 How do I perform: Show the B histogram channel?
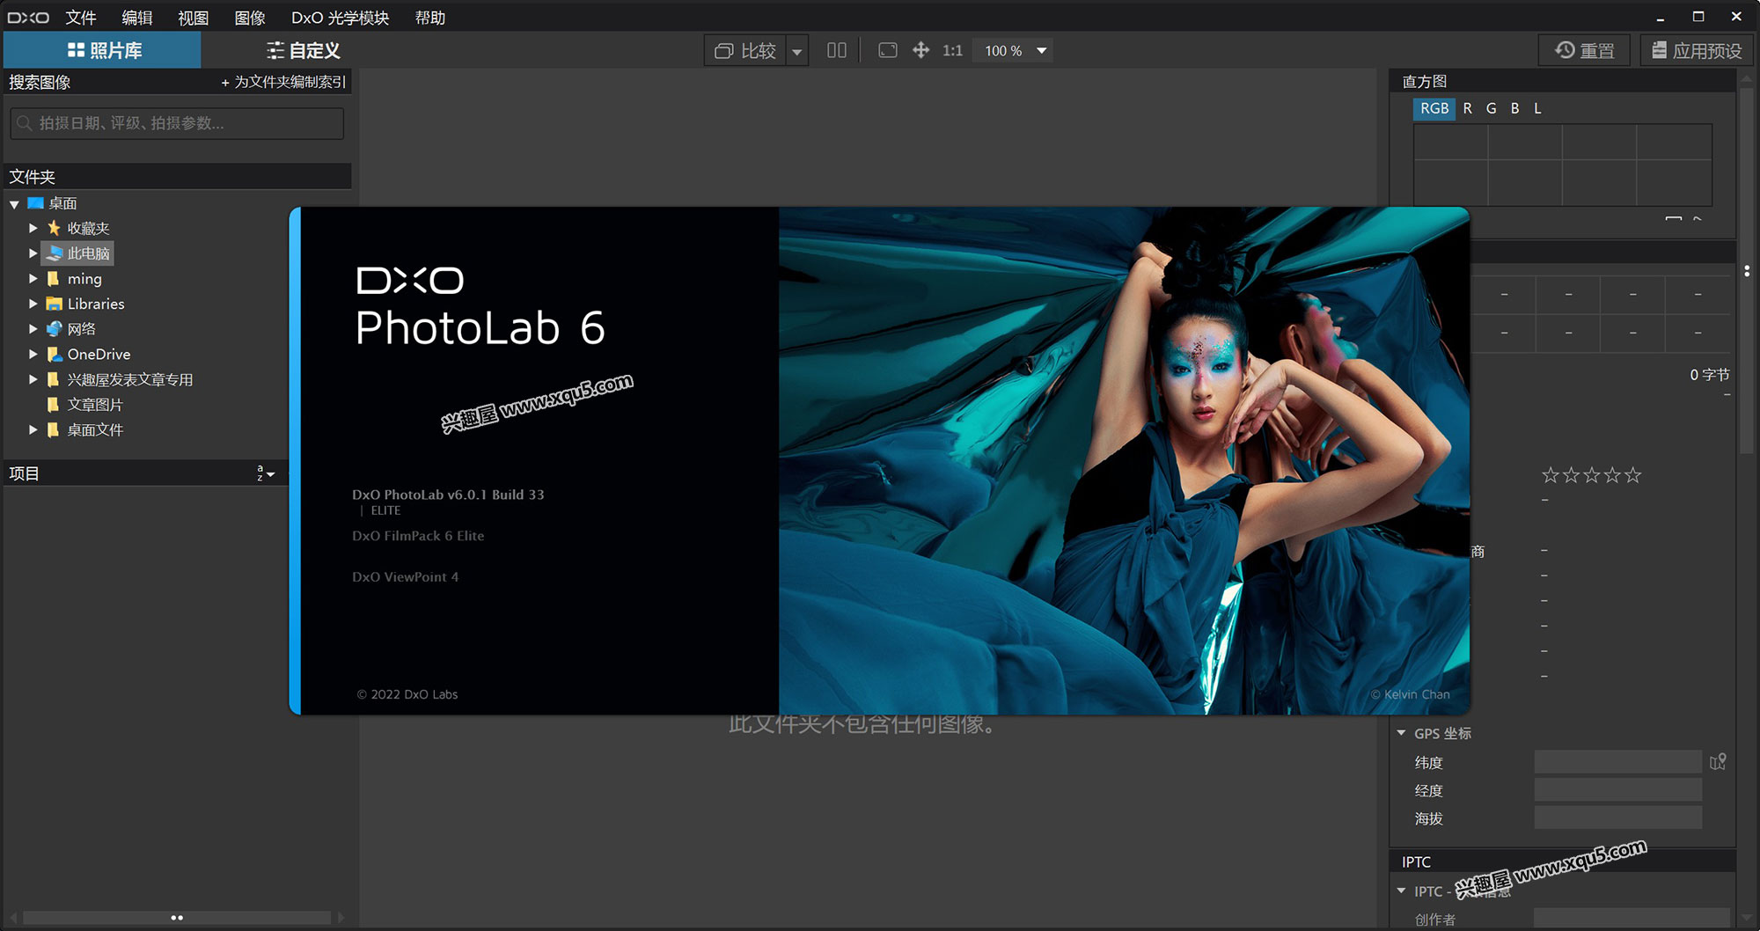[x=1514, y=108]
